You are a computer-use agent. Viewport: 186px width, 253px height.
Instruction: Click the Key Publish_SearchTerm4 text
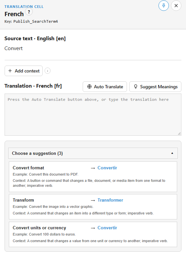[x=31, y=21]
